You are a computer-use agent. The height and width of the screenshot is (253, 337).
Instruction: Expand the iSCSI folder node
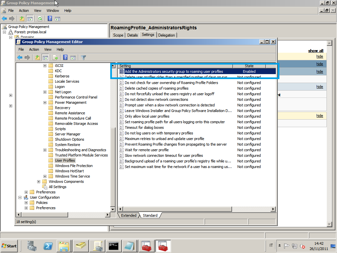[45, 66]
